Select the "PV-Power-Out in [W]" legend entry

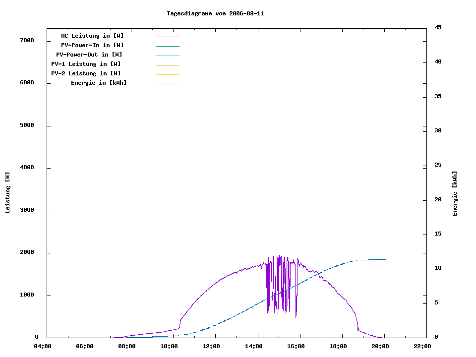point(89,55)
